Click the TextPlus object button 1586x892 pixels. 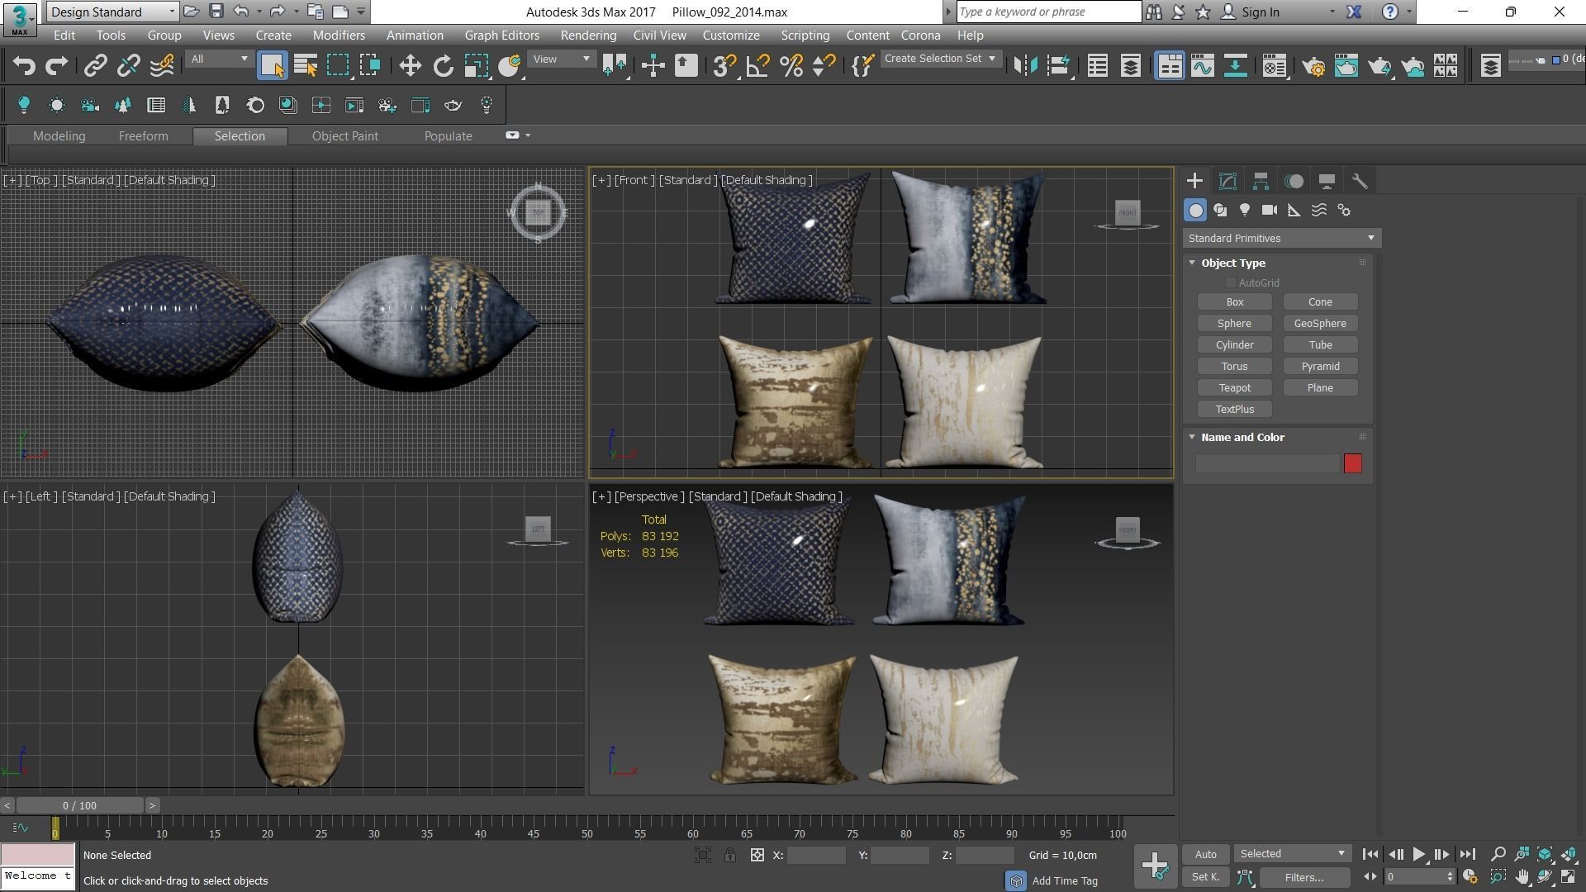[1234, 410]
